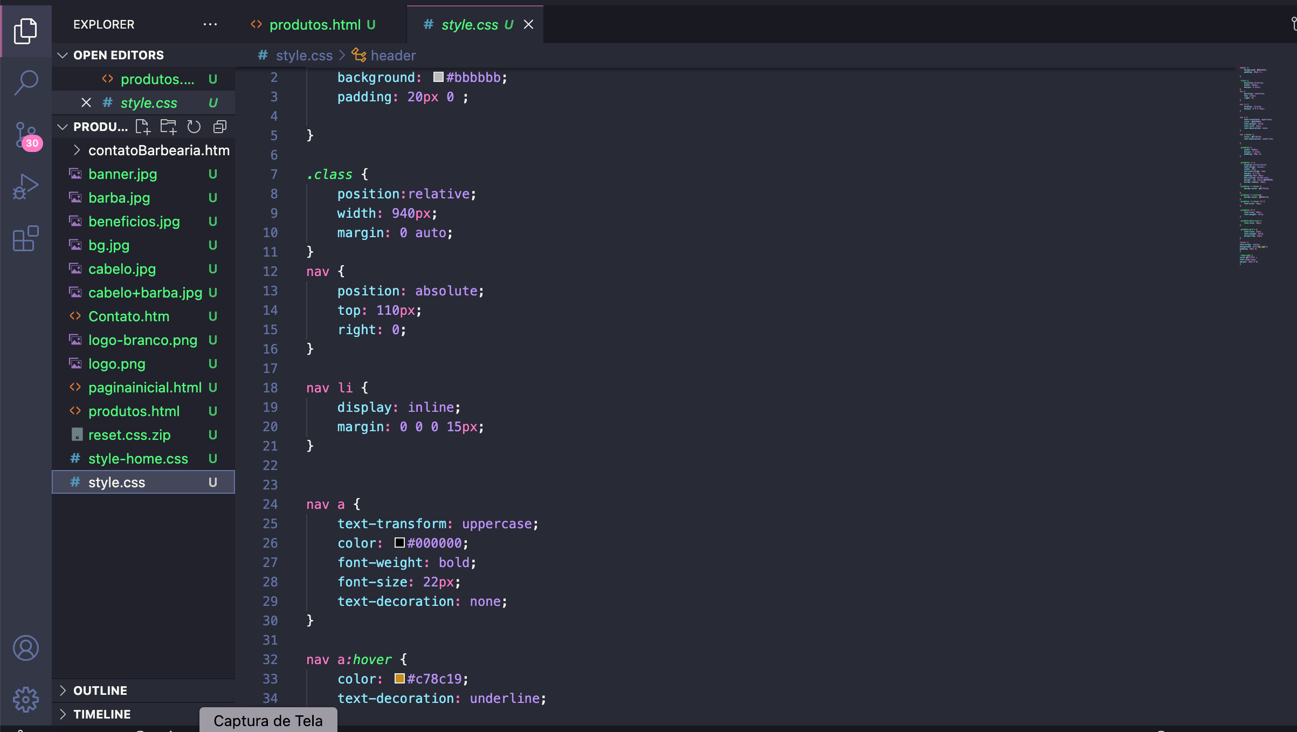The height and width of the screenshot is (732, 1297).
Task: Select style.css in the file tree
Action: coord(143,482)
